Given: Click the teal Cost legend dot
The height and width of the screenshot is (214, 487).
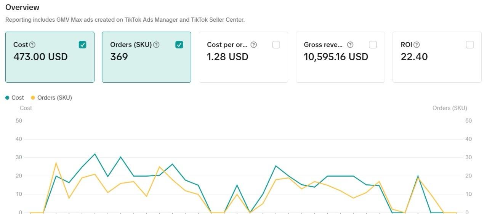Looking at the screenshot, I should 7,98.
